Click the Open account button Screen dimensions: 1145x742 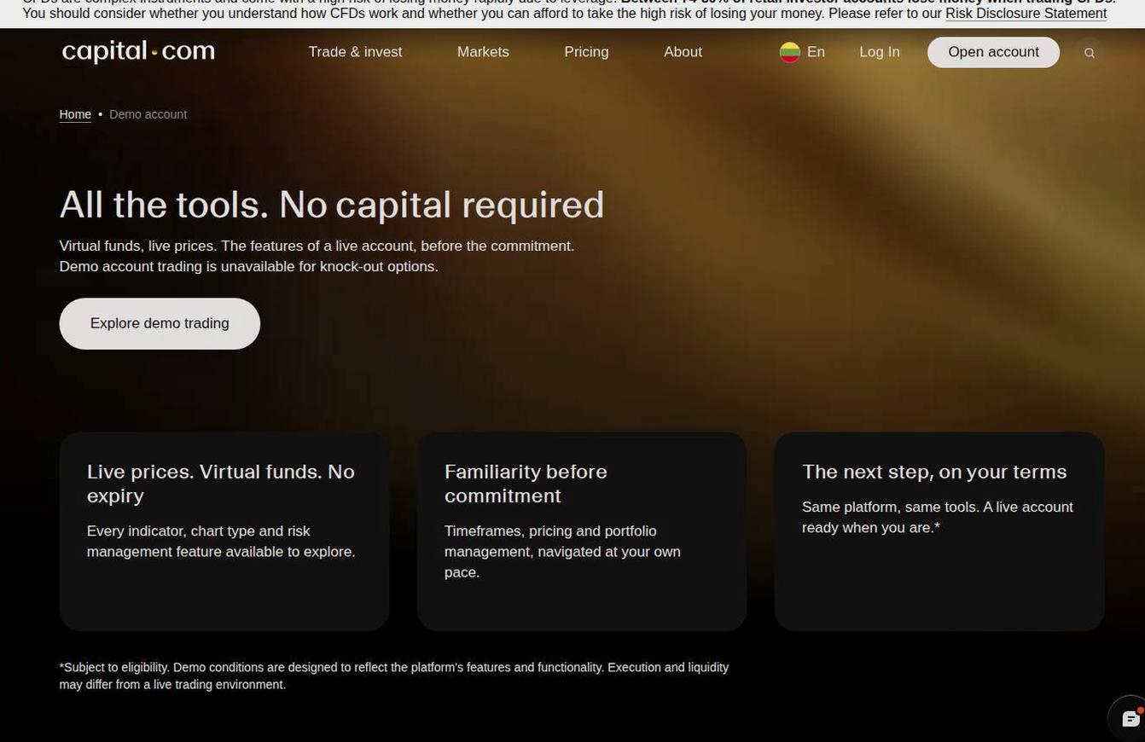[x=993, y=52]
